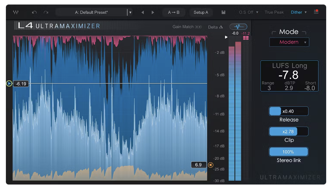This screenshot has height=188, width=331.
Task: Click the Release x0.40 slider
Action: coord(289,111)
